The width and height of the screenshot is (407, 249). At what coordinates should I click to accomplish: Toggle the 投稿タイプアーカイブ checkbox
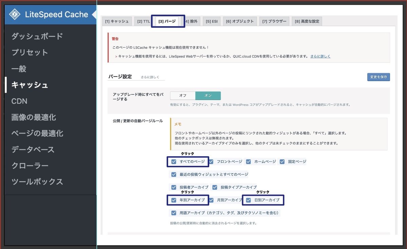click(214, 187)
